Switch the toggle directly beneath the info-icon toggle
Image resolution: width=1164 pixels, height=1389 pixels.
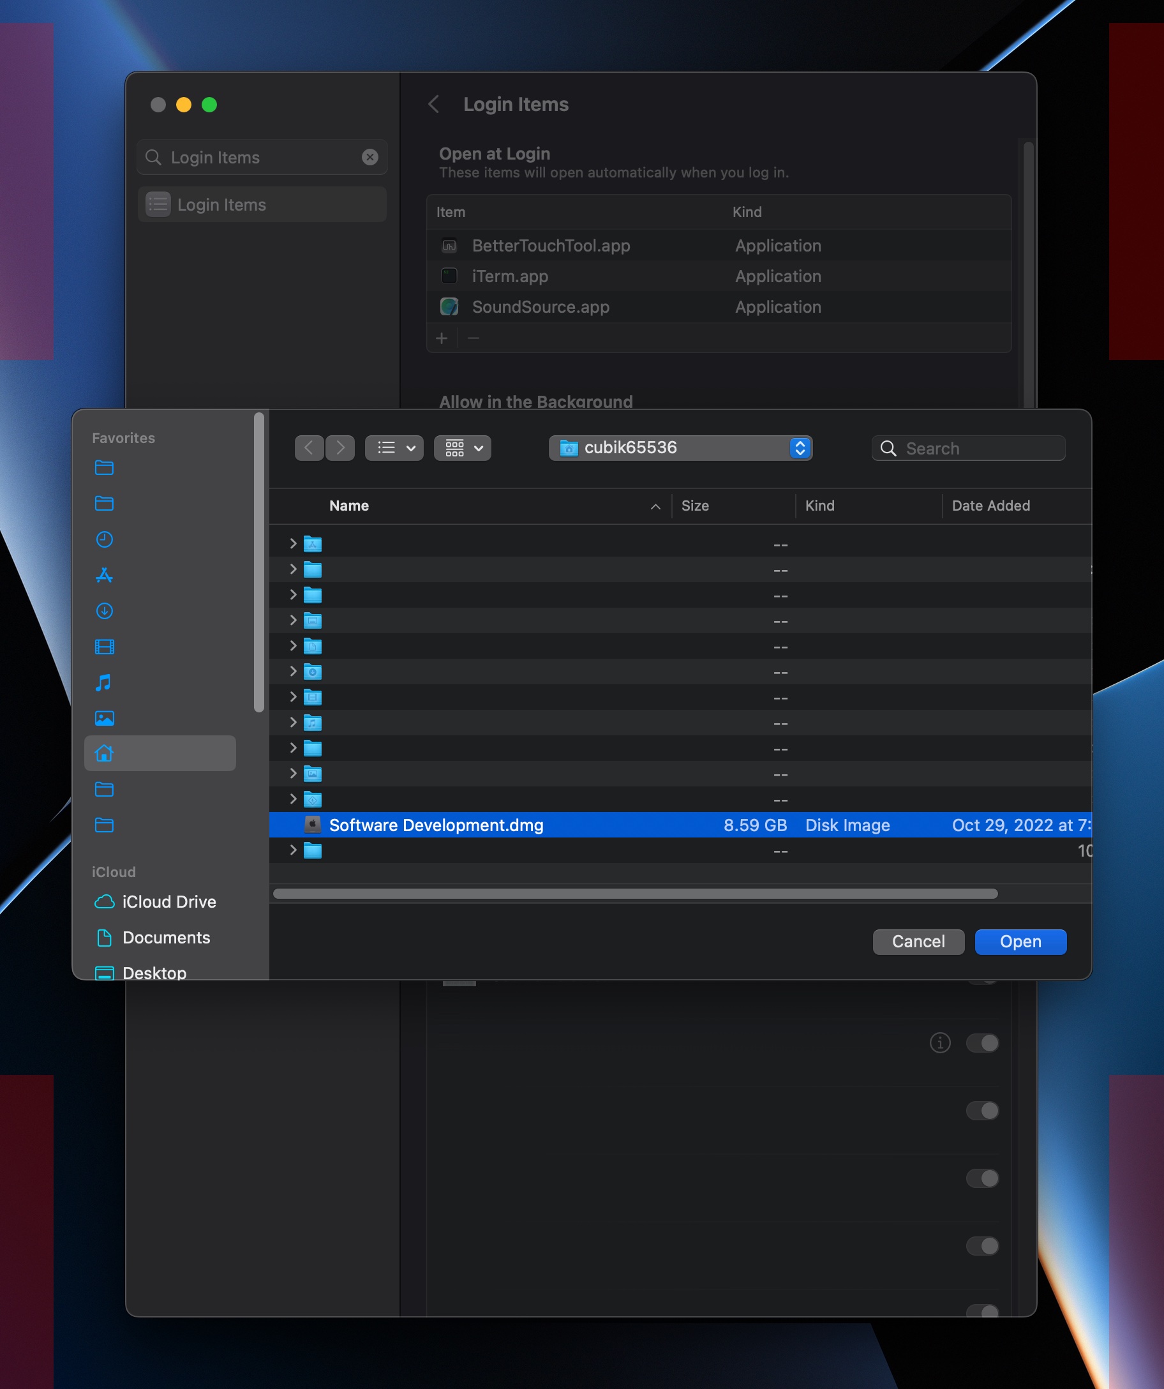[x=982, y=1111]
